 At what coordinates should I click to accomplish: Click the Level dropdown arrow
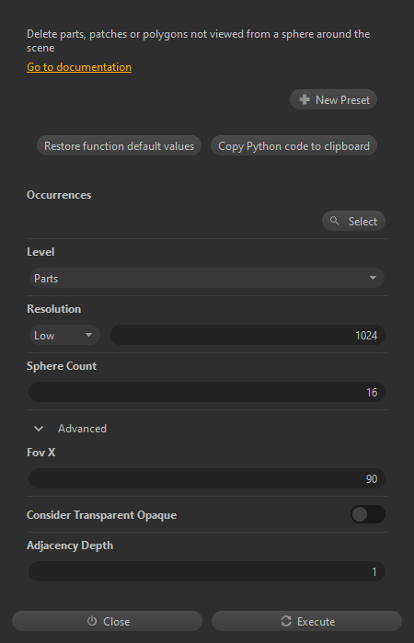(x=373, y=278)
